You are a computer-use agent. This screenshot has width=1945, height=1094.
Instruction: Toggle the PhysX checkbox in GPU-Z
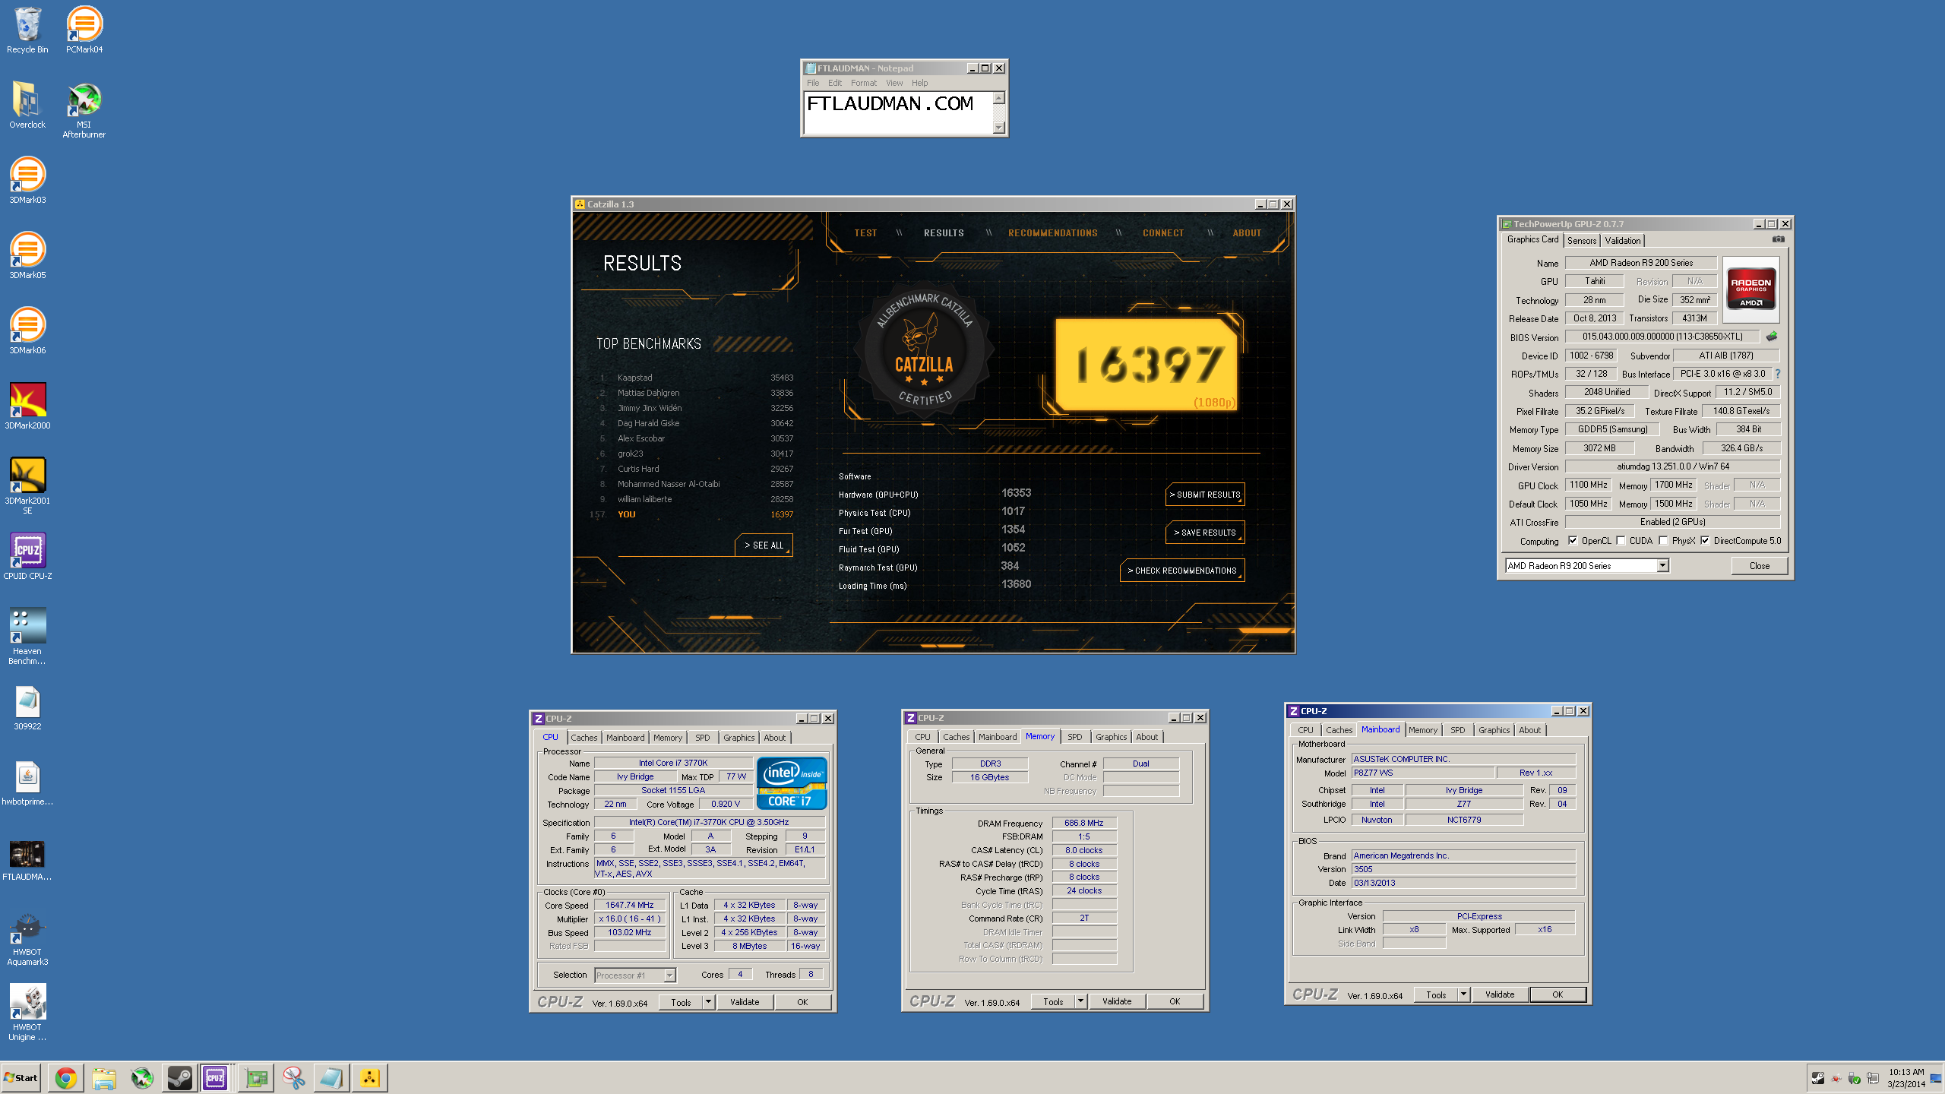pos(1663,541)
